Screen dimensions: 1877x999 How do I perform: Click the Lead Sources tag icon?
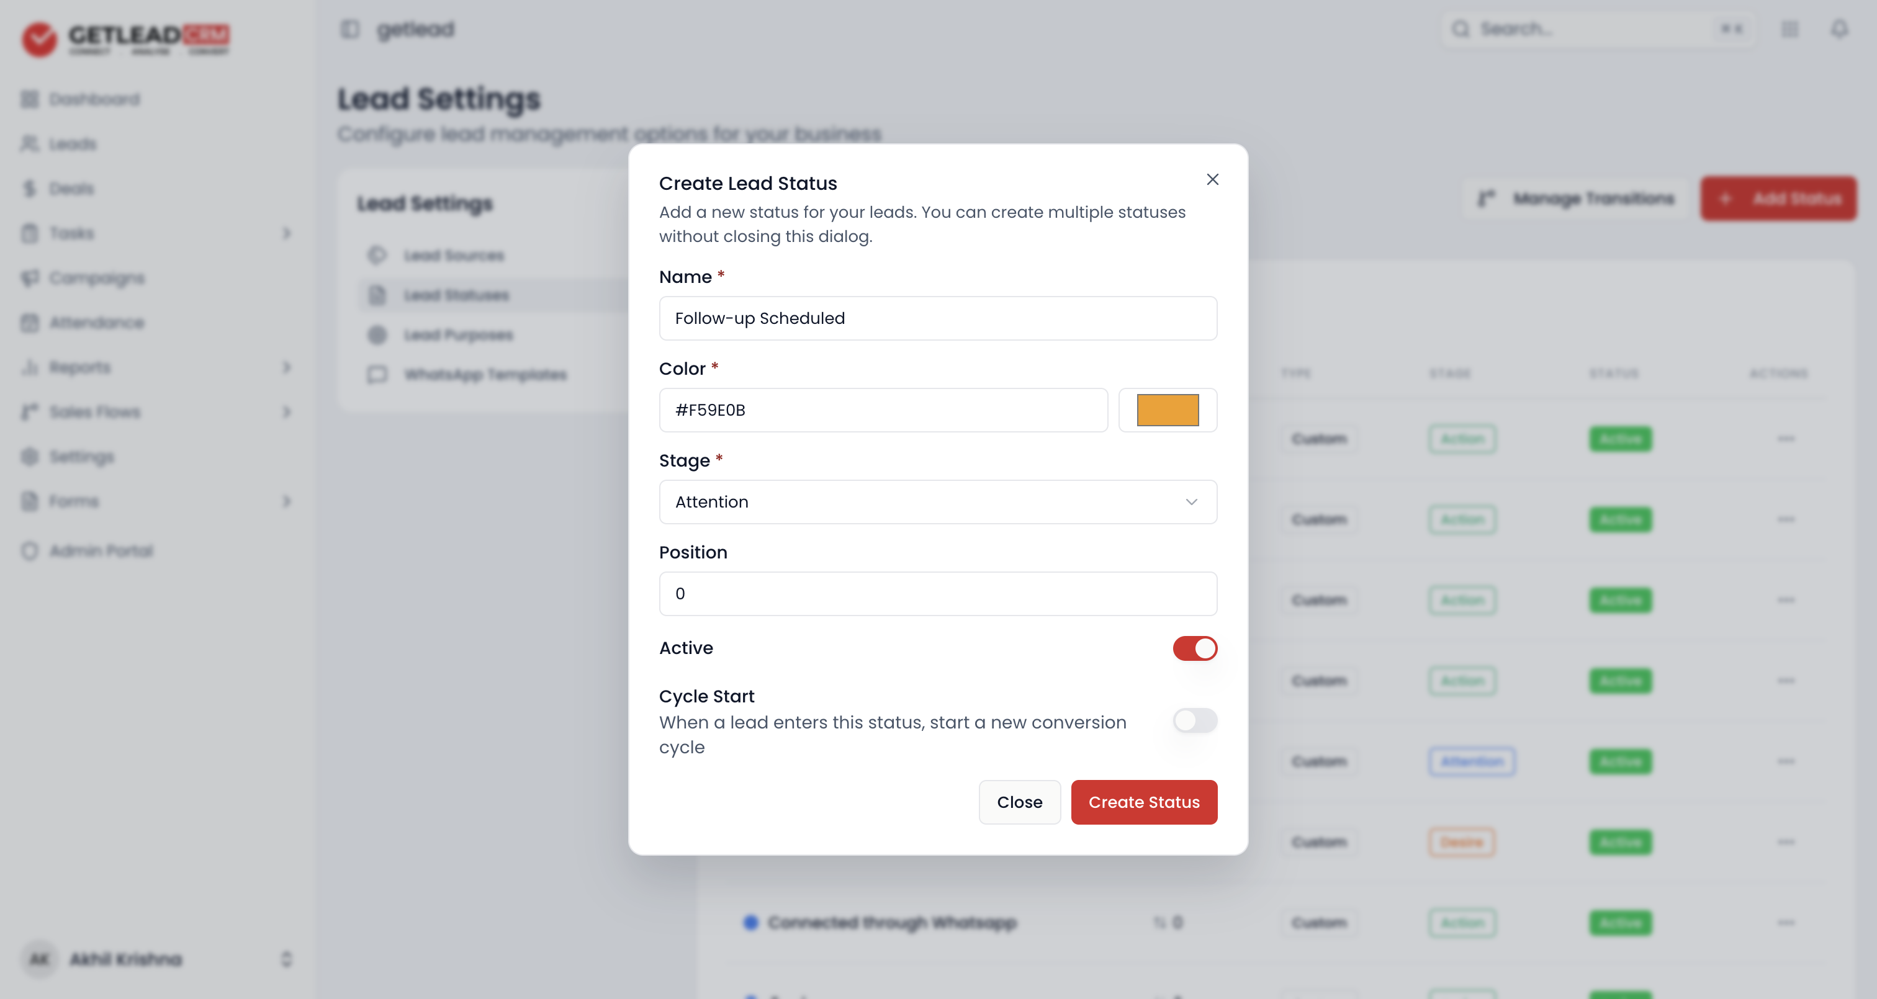[377, 255]
